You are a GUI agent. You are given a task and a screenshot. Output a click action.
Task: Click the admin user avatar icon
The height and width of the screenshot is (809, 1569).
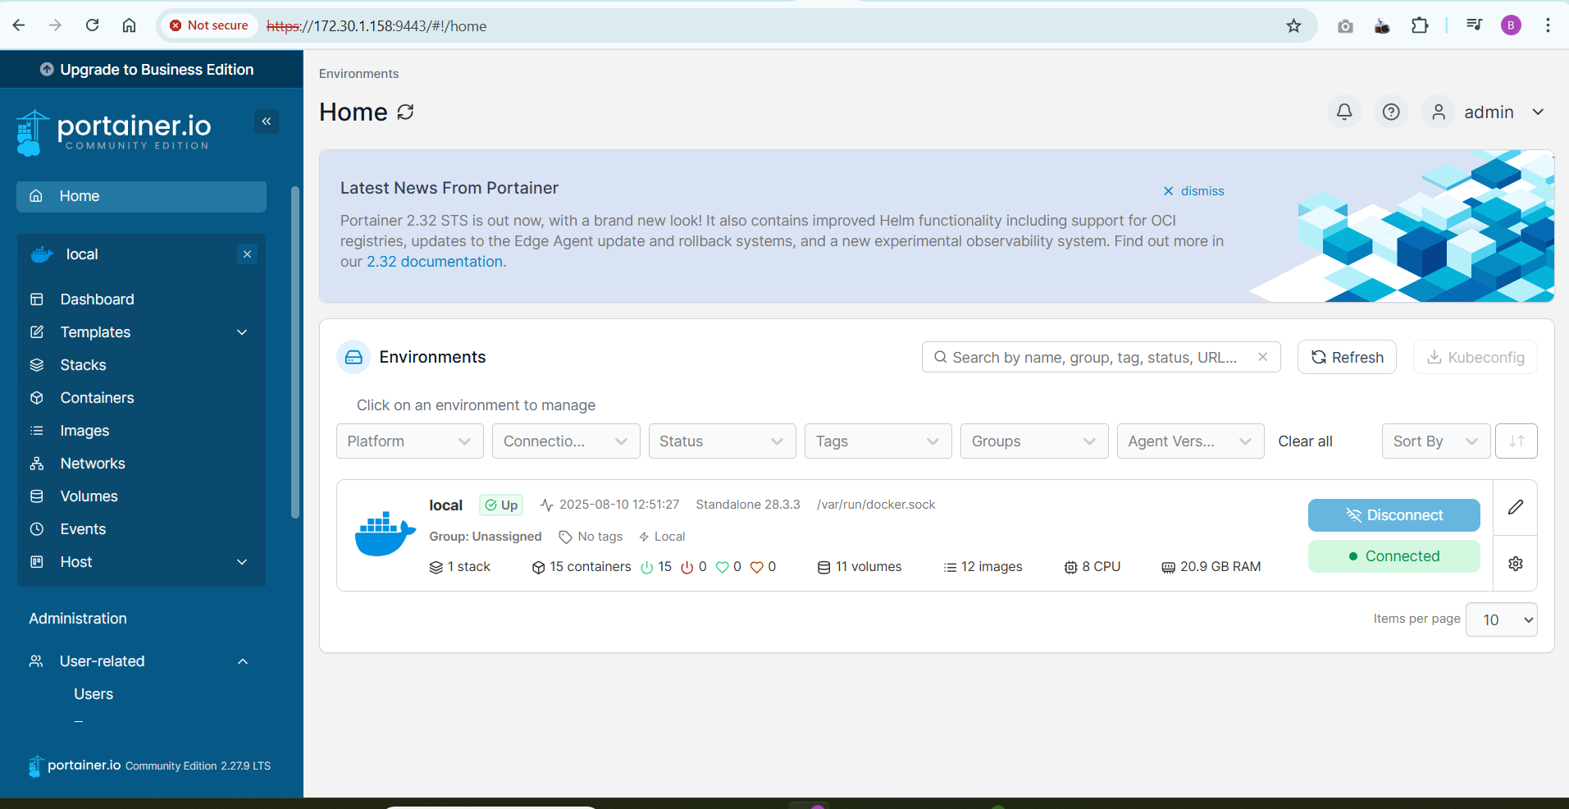click(1439, 112)
